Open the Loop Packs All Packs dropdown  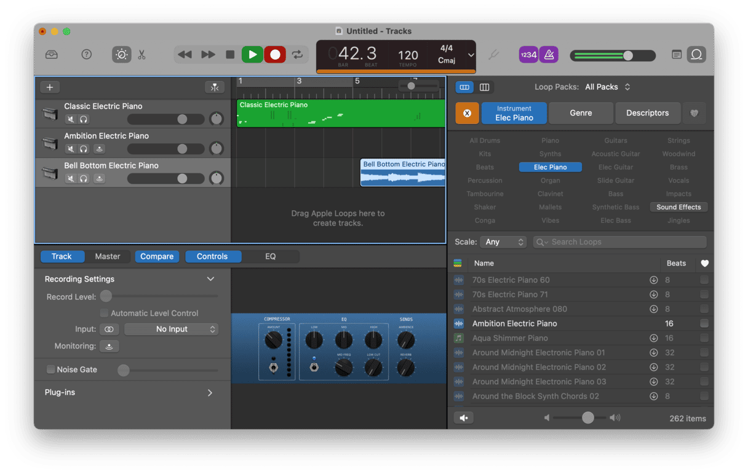[608, 87]
